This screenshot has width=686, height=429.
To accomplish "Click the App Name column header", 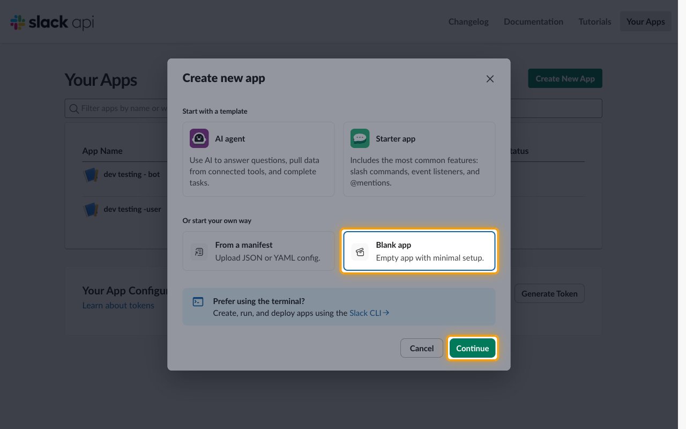I will pos(102,151).
